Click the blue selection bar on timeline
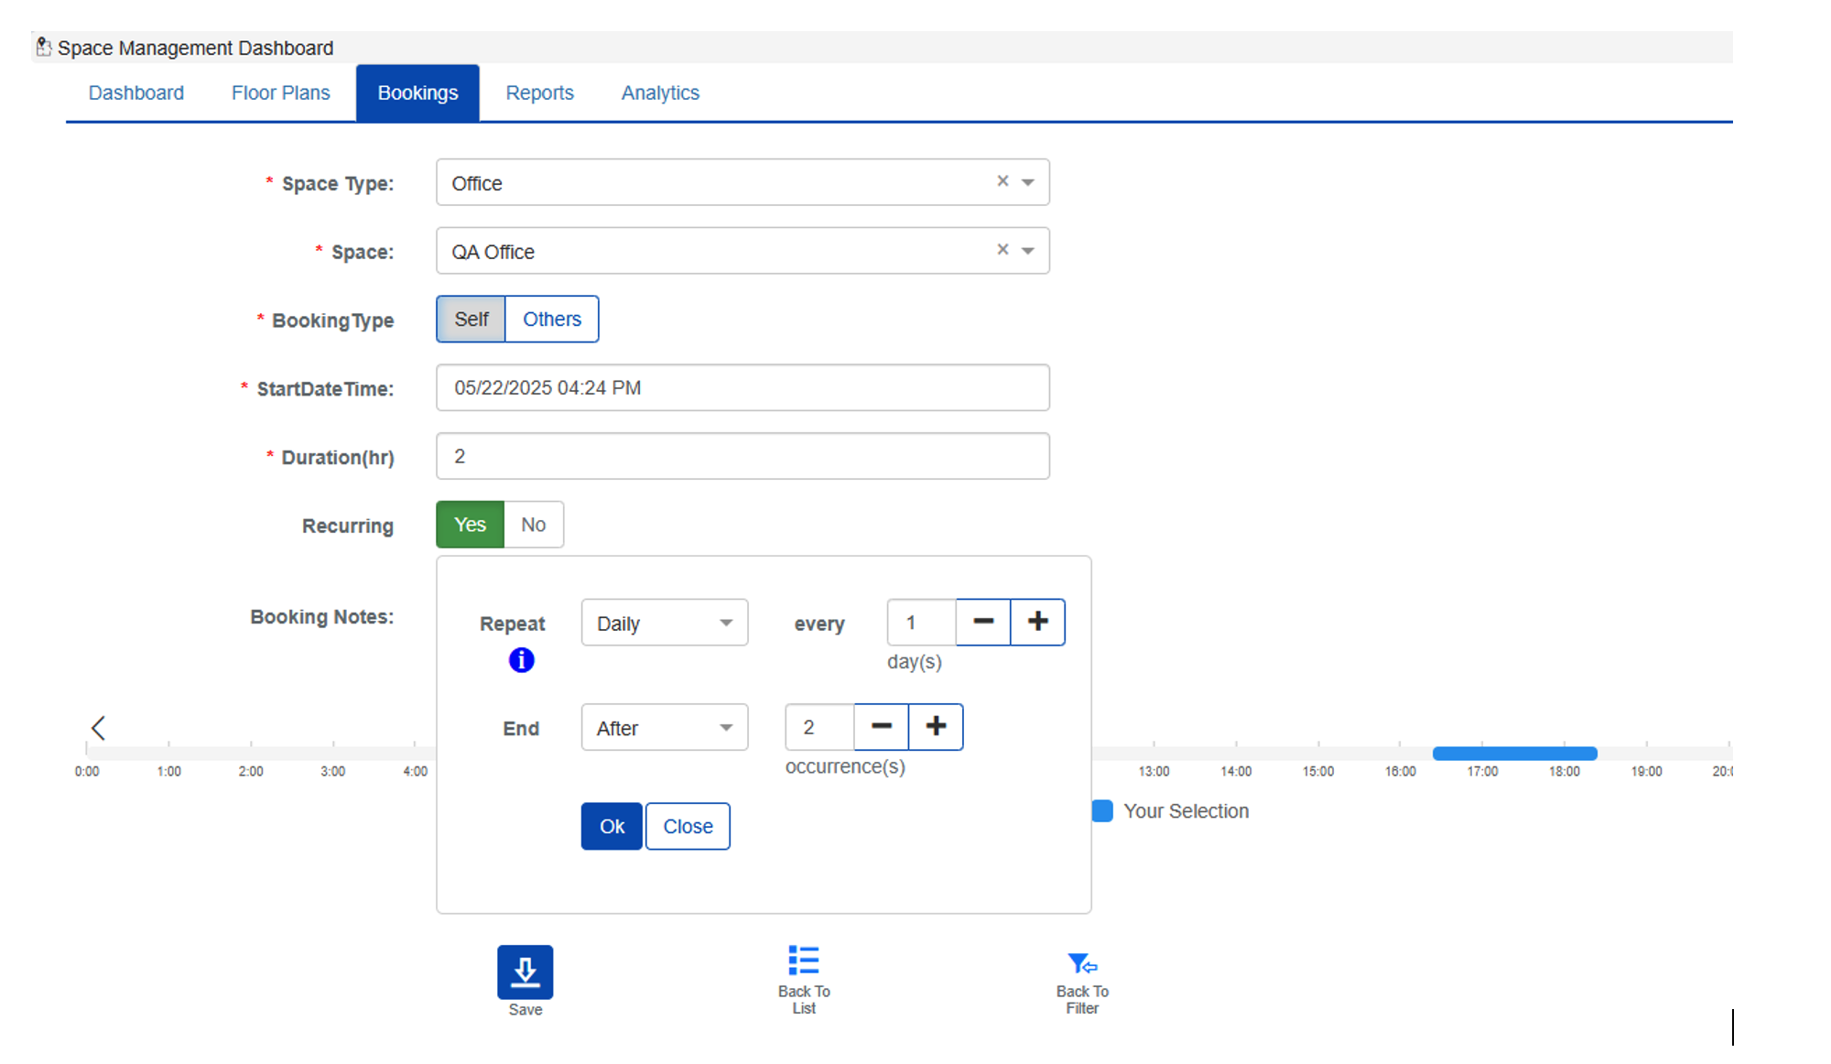1831x1064 pixels. 1515,754
